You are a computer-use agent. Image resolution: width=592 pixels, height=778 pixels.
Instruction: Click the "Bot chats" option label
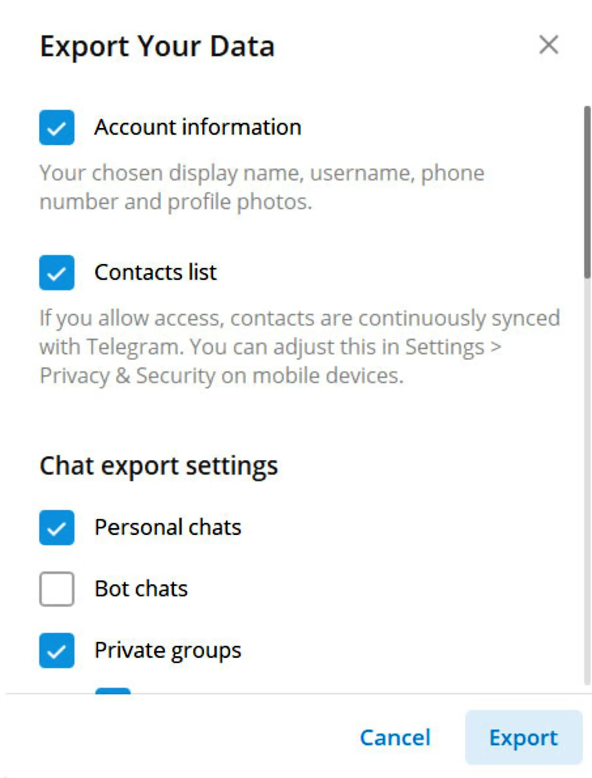point(141,589)
